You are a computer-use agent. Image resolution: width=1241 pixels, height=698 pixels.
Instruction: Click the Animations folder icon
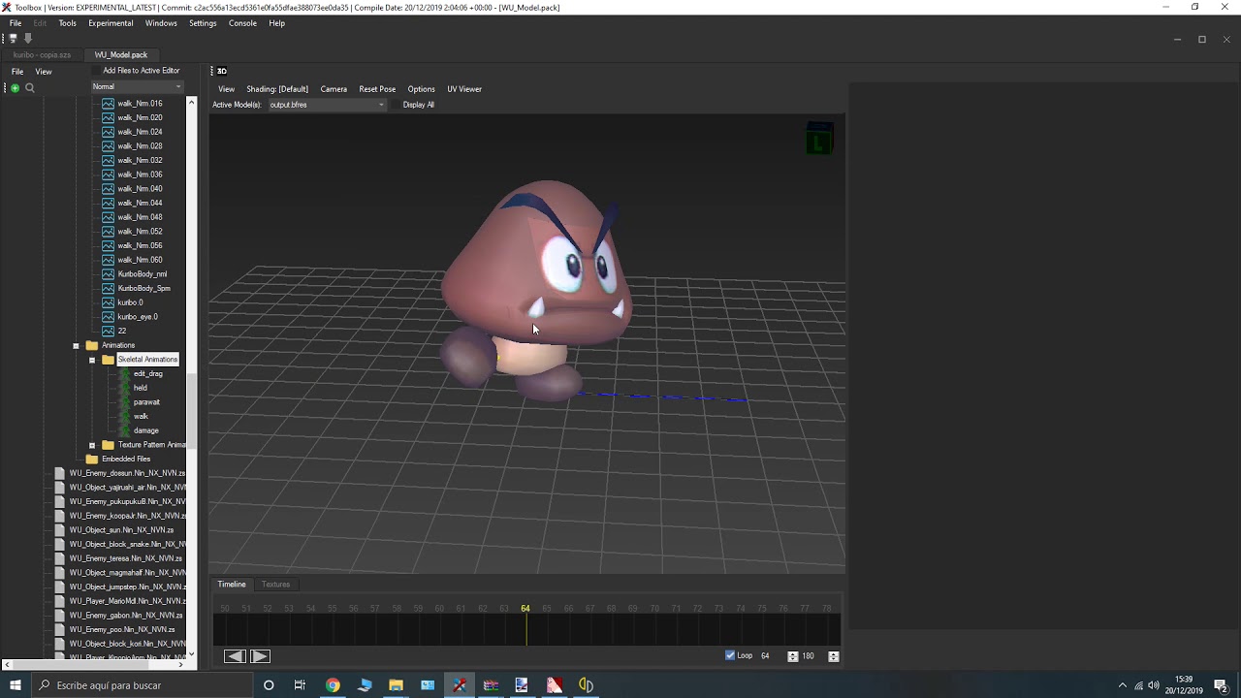coord(92,345)
